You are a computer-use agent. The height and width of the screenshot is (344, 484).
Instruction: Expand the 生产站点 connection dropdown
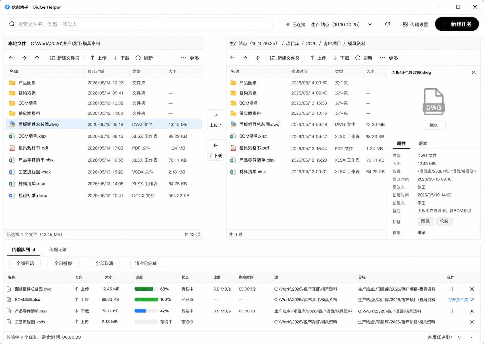370,24
